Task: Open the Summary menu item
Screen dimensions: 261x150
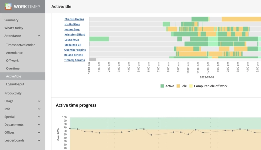Action: tap(11, 20)
